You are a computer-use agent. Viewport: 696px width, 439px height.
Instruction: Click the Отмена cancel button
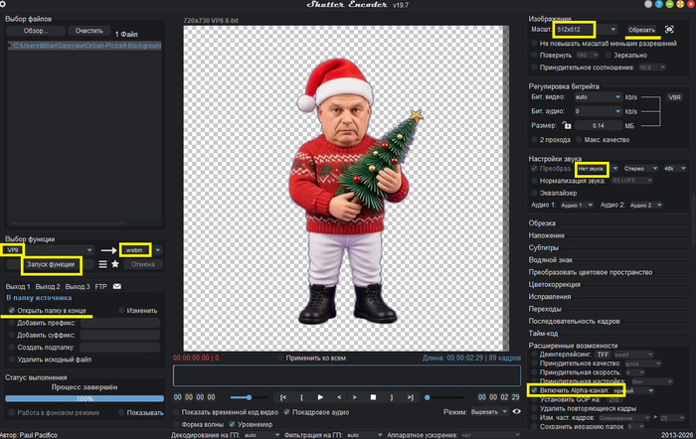point(143,264)
